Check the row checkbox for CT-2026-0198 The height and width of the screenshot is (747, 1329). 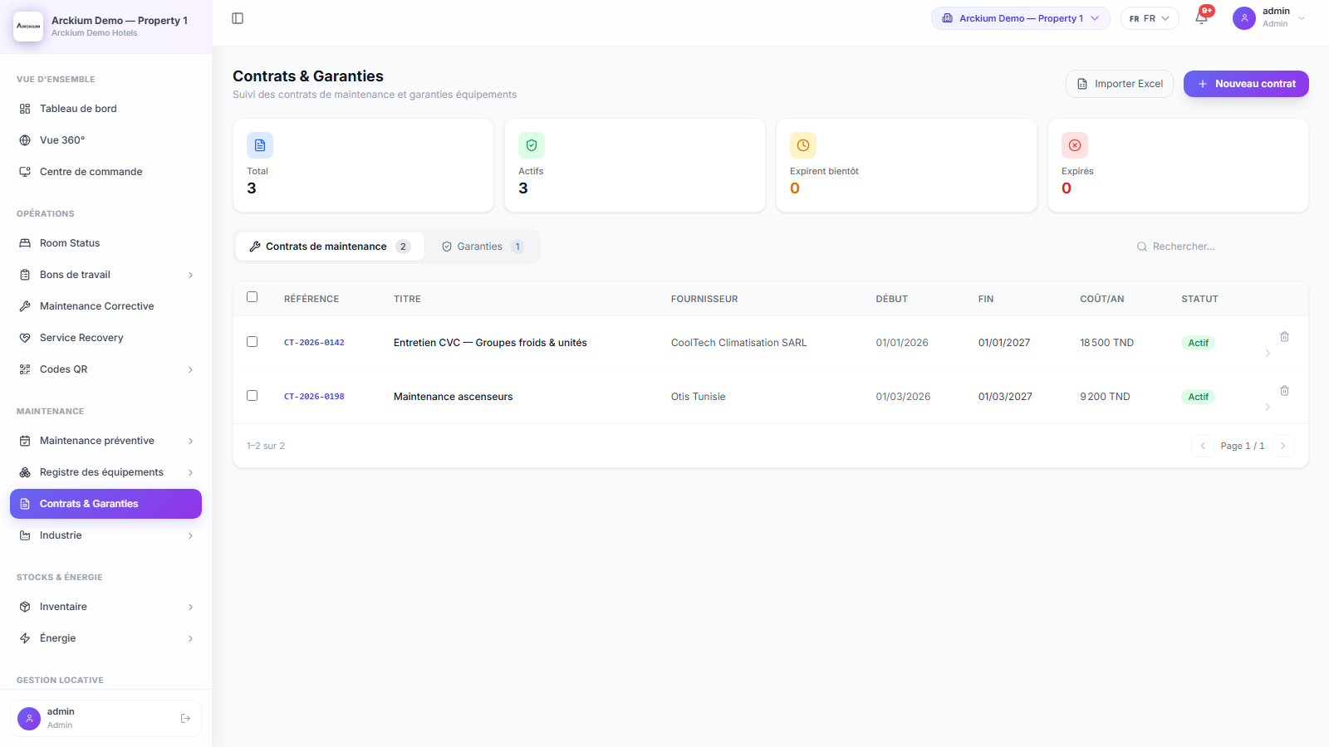pos(253,396)
